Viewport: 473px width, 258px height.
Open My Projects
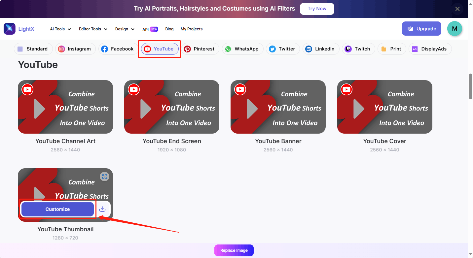[x=192, y=29]
